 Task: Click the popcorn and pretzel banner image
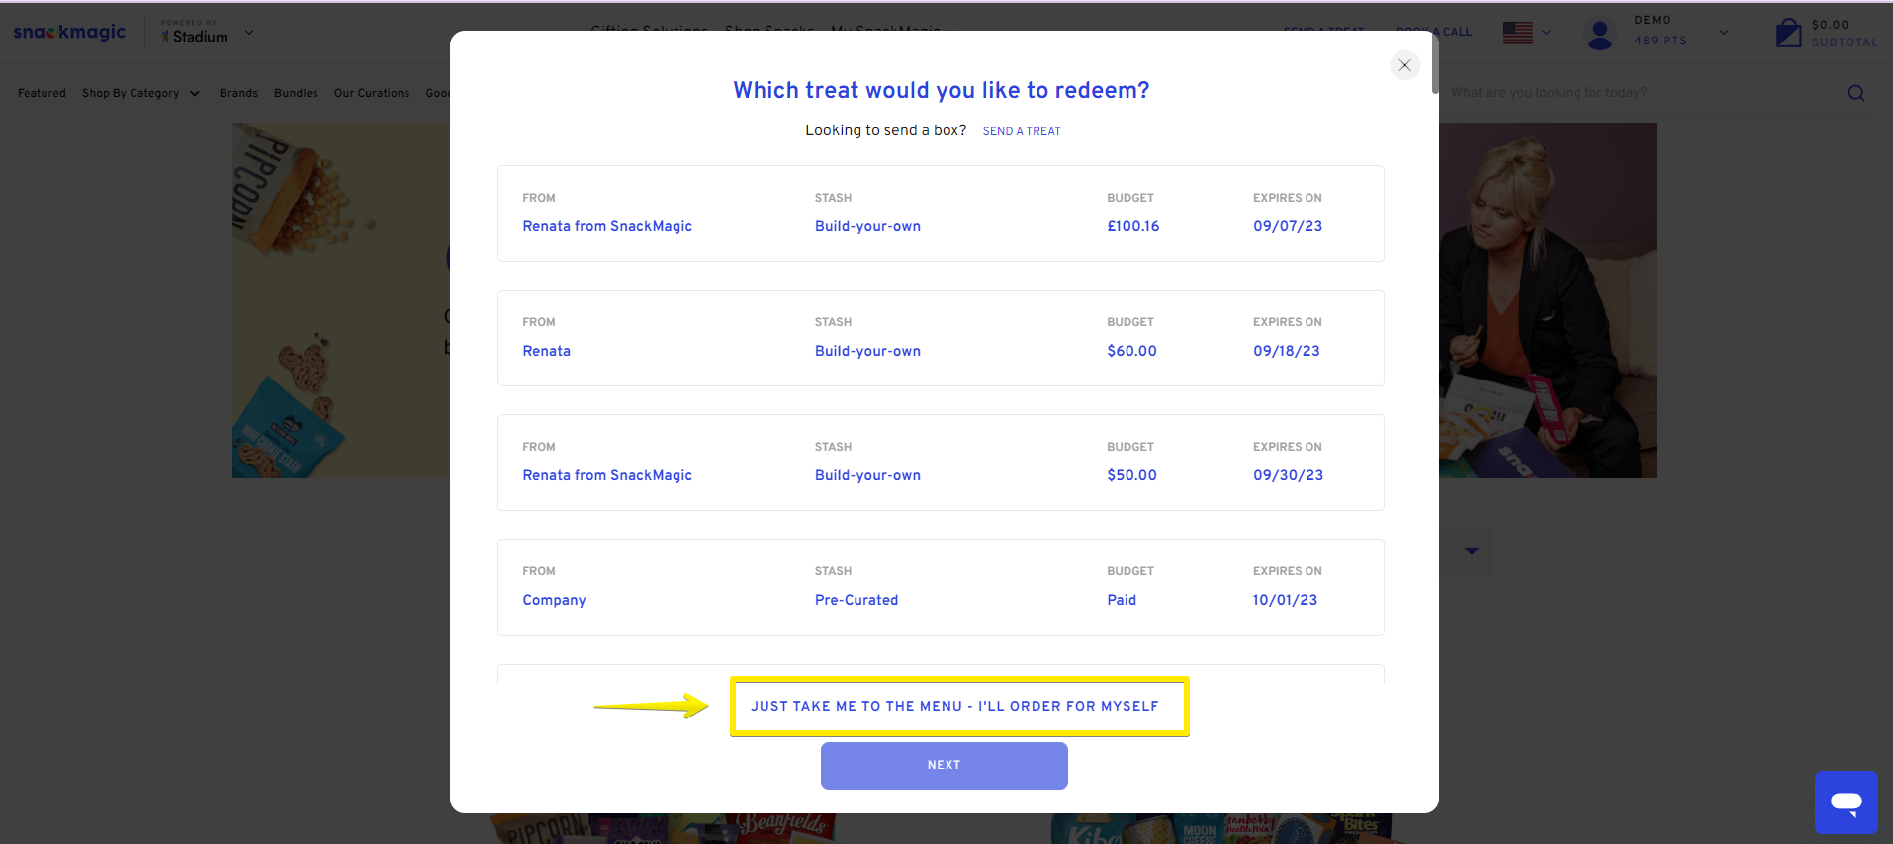click(341, 300)
